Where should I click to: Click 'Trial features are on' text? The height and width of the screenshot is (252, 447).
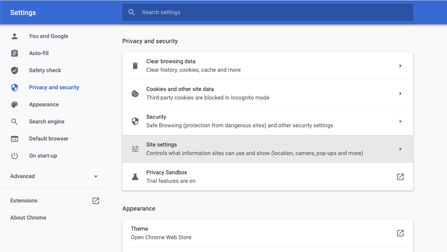pyautogui.click(x=171, y=181)
